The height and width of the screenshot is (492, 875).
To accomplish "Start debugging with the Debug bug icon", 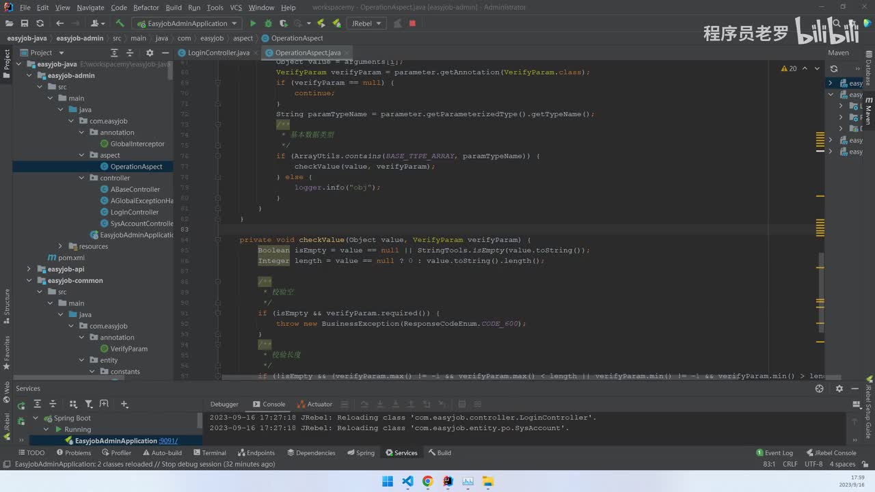I will 268,23.
